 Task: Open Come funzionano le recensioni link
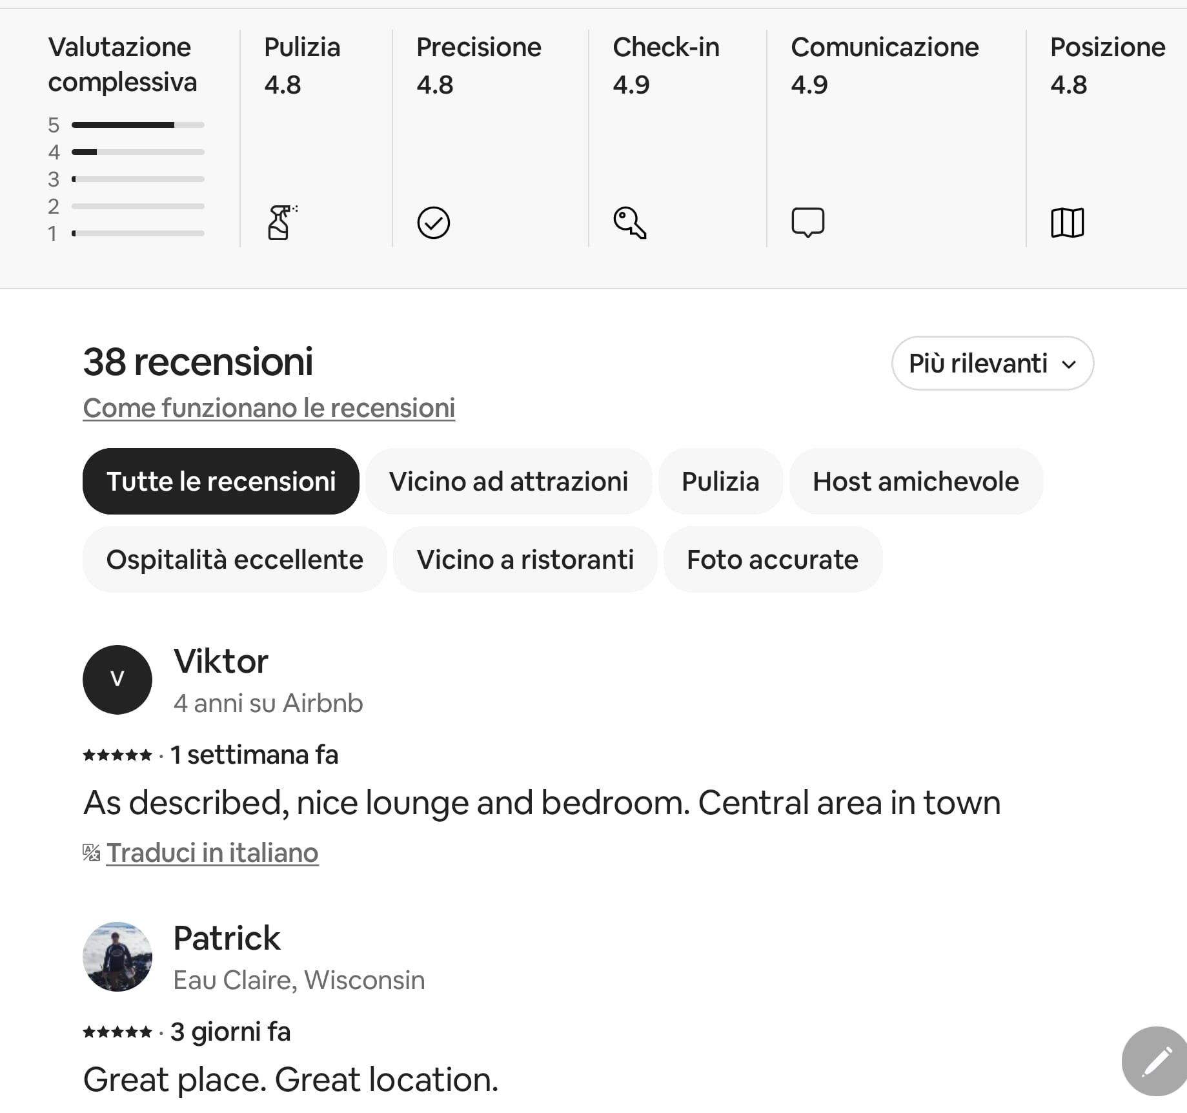tap(269, 408)
